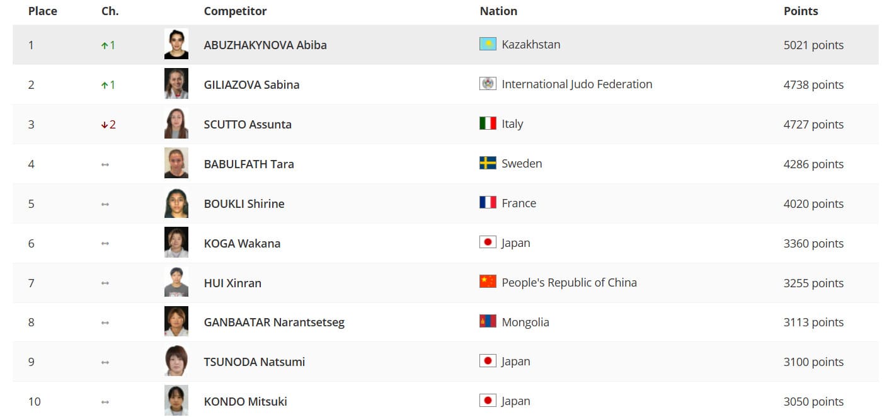
Task: Open KONDO Mitsuki competitor link
Action: pos(245,401)
